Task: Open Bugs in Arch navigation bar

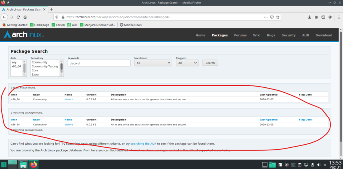Action: [271, 35]
